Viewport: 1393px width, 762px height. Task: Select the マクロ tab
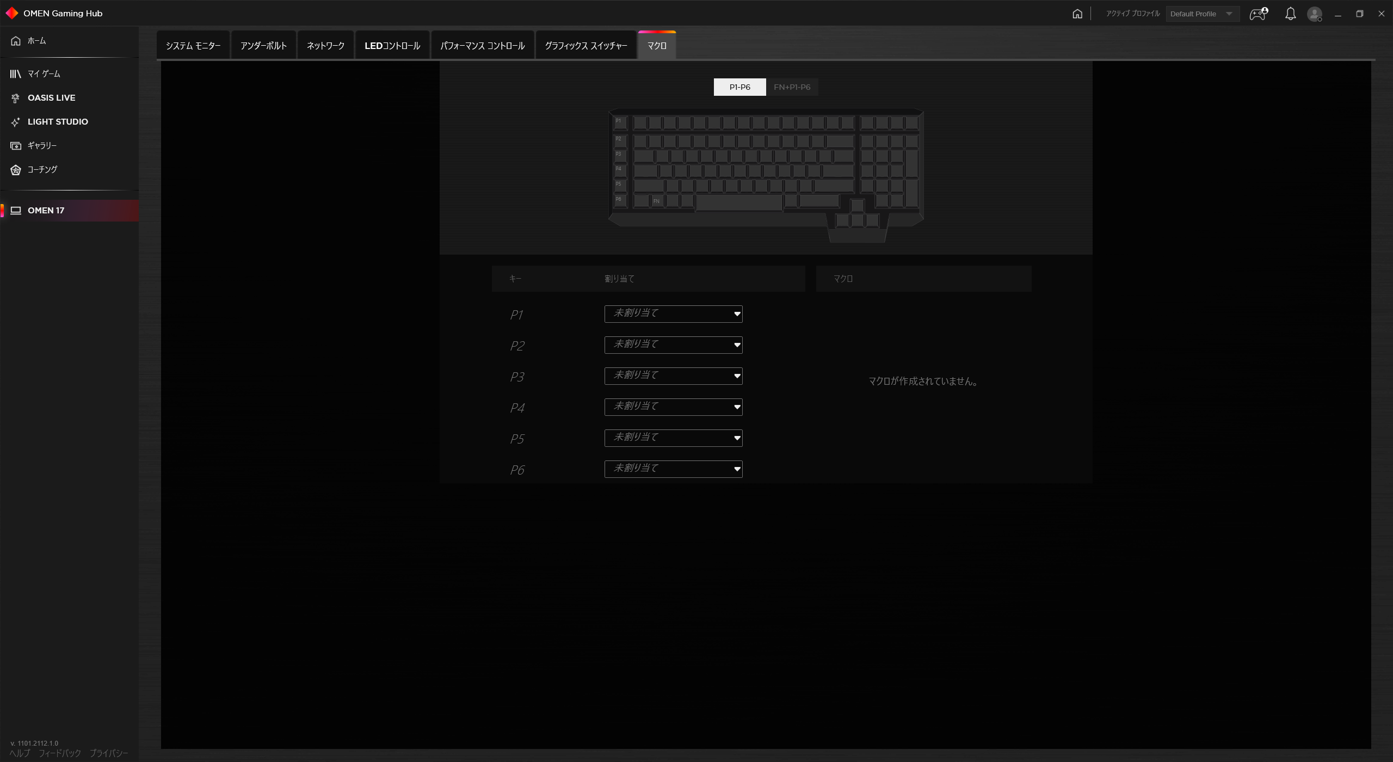(657, 46)
